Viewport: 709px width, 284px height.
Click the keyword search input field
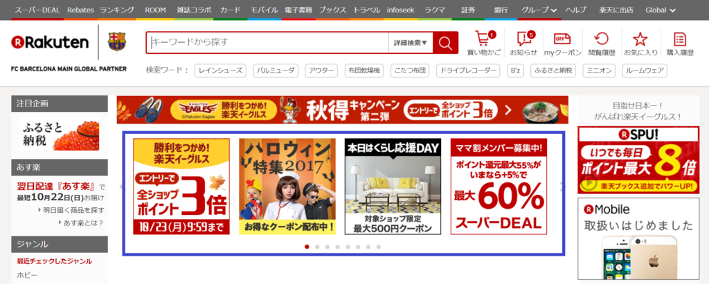[x=267, y=43]
